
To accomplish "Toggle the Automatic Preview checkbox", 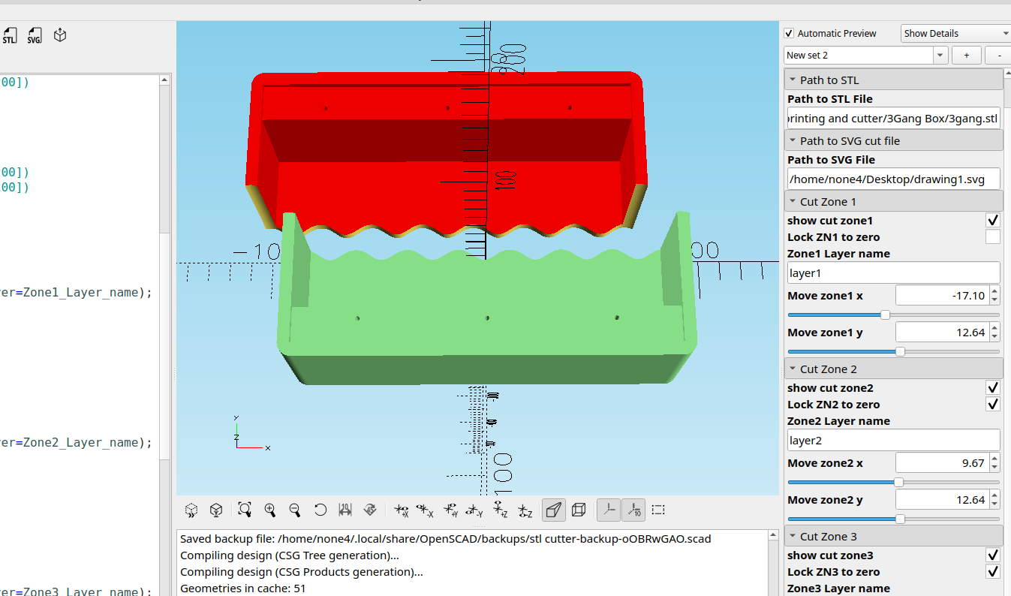I will coord(788,33).
